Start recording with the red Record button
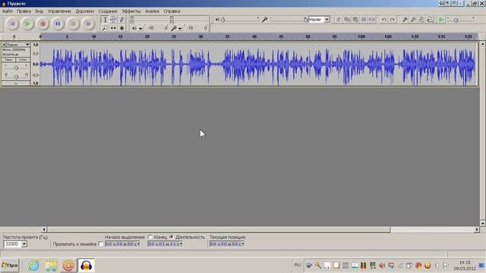Screen dimensions: 486x273 43,24
